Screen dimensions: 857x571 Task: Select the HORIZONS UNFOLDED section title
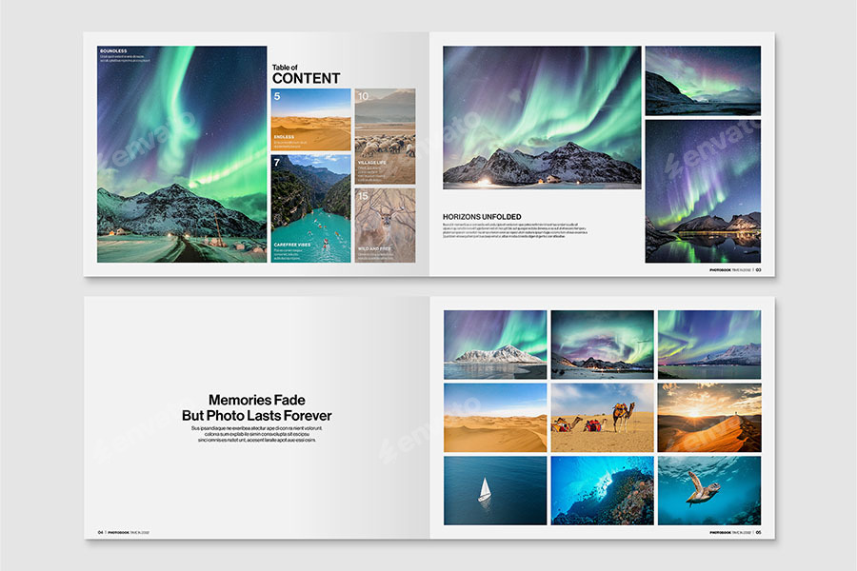480,216
